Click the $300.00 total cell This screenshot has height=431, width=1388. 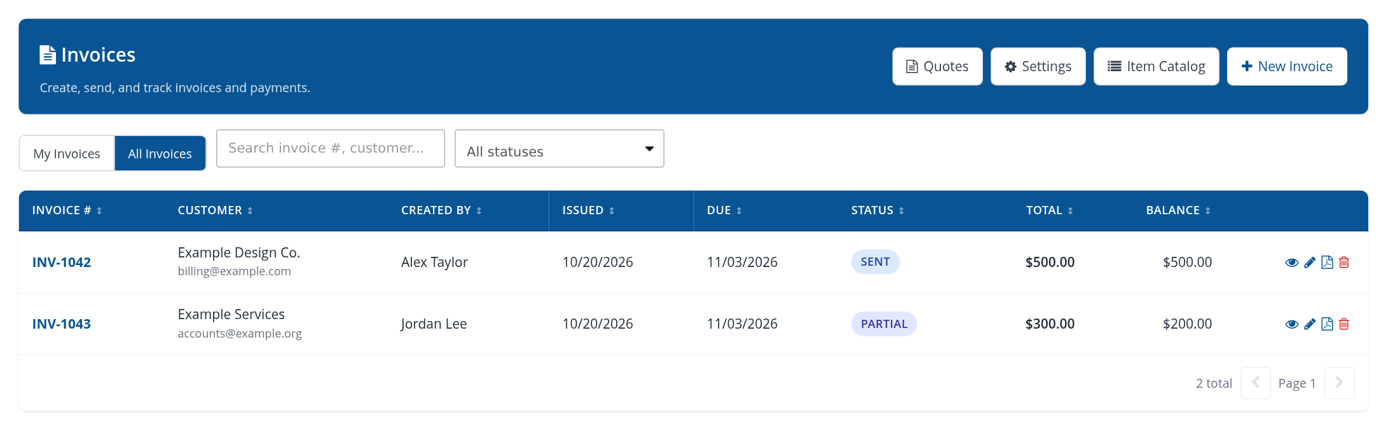pos(1050,324)
